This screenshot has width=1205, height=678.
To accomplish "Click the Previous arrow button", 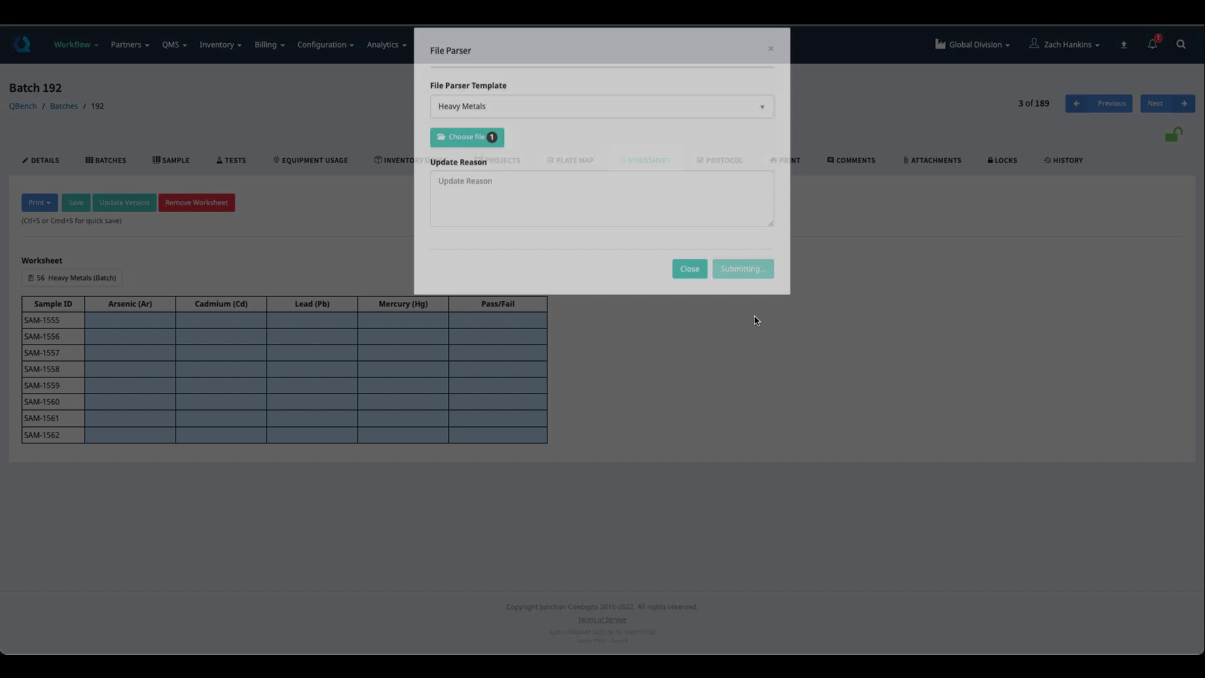I will click(x=1098, y=104).
